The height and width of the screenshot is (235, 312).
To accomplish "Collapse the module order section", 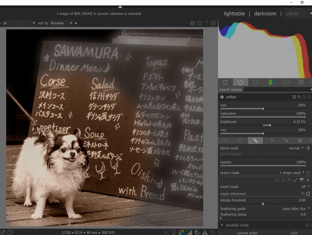I will pos(222,225).
